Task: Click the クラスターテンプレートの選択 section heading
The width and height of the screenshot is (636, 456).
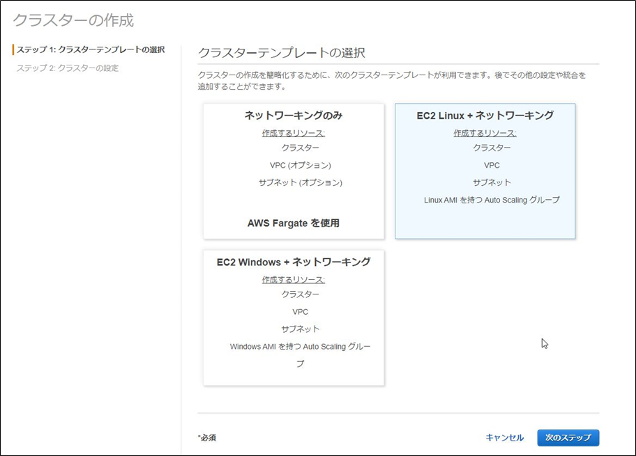Action: point(282,53)
